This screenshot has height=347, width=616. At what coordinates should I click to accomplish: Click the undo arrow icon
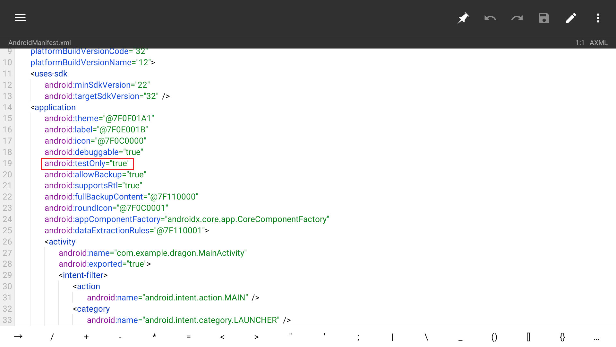pyautogui.click(x=490, y=18)
